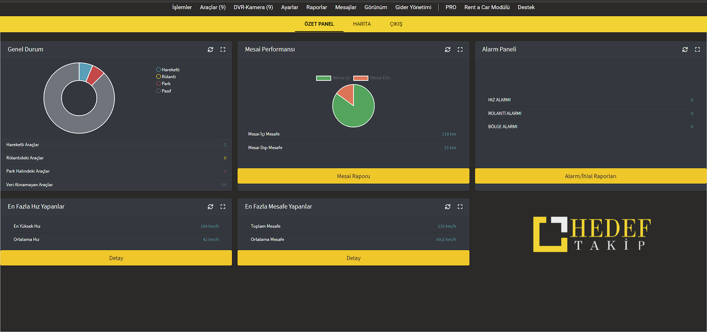Click the Ortalama Hız row

116,239
